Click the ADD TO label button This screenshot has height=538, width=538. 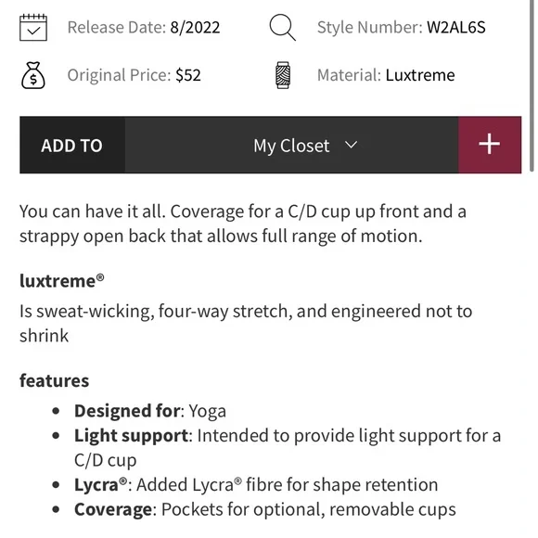(x=72, y=145)
